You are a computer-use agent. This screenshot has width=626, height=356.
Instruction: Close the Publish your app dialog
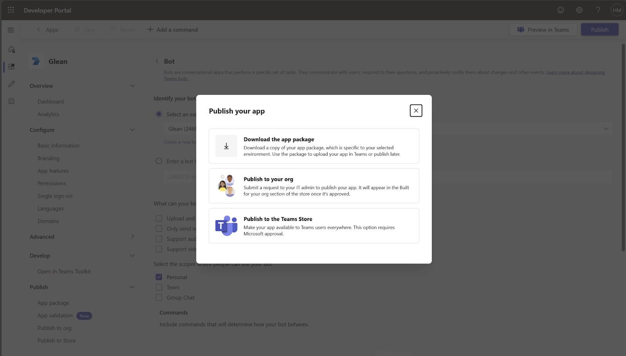pos(416,110)
